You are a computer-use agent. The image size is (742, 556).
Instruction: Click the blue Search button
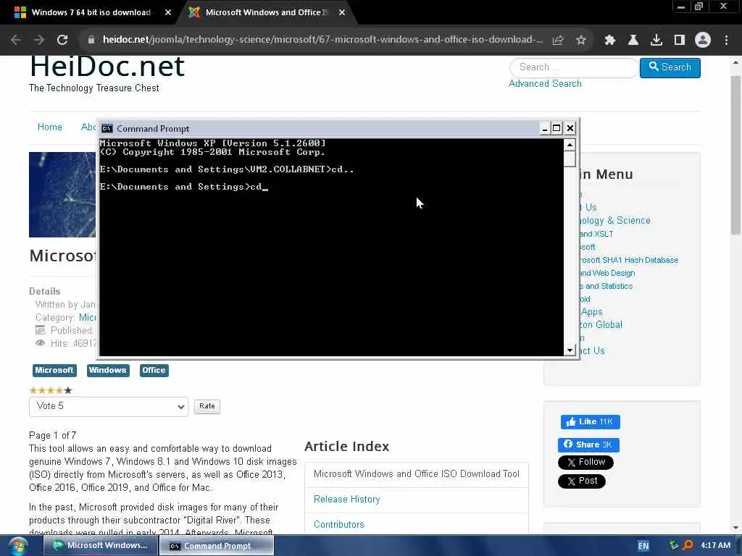tap(670, 67)
